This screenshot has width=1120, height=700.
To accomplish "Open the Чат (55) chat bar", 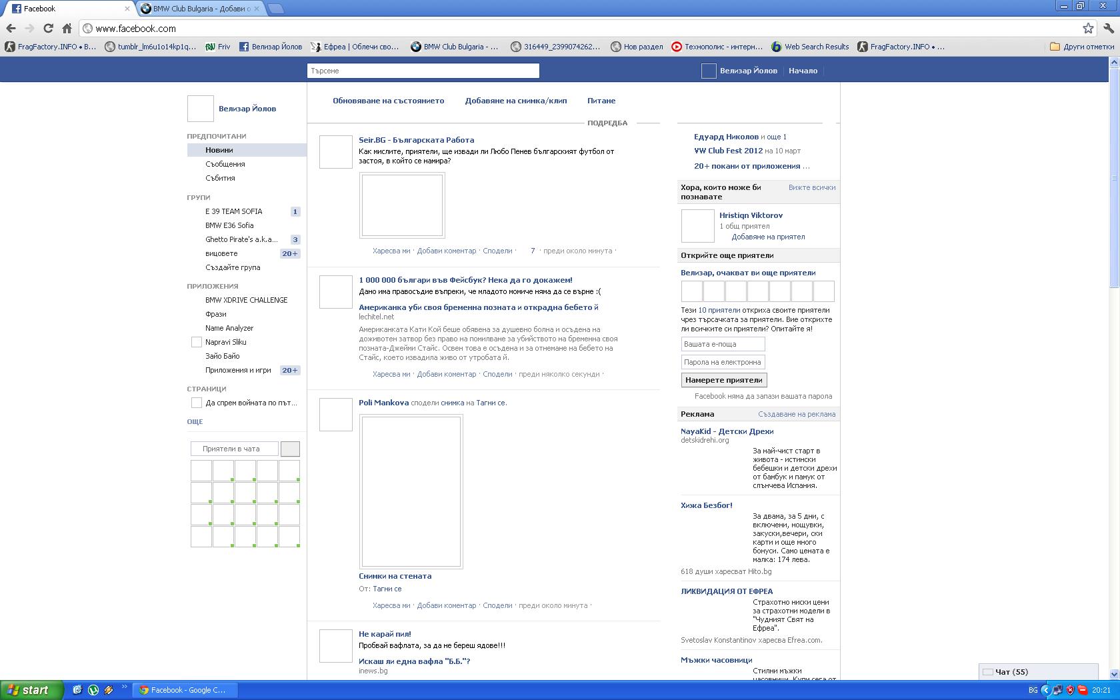I will point(1038,672).
